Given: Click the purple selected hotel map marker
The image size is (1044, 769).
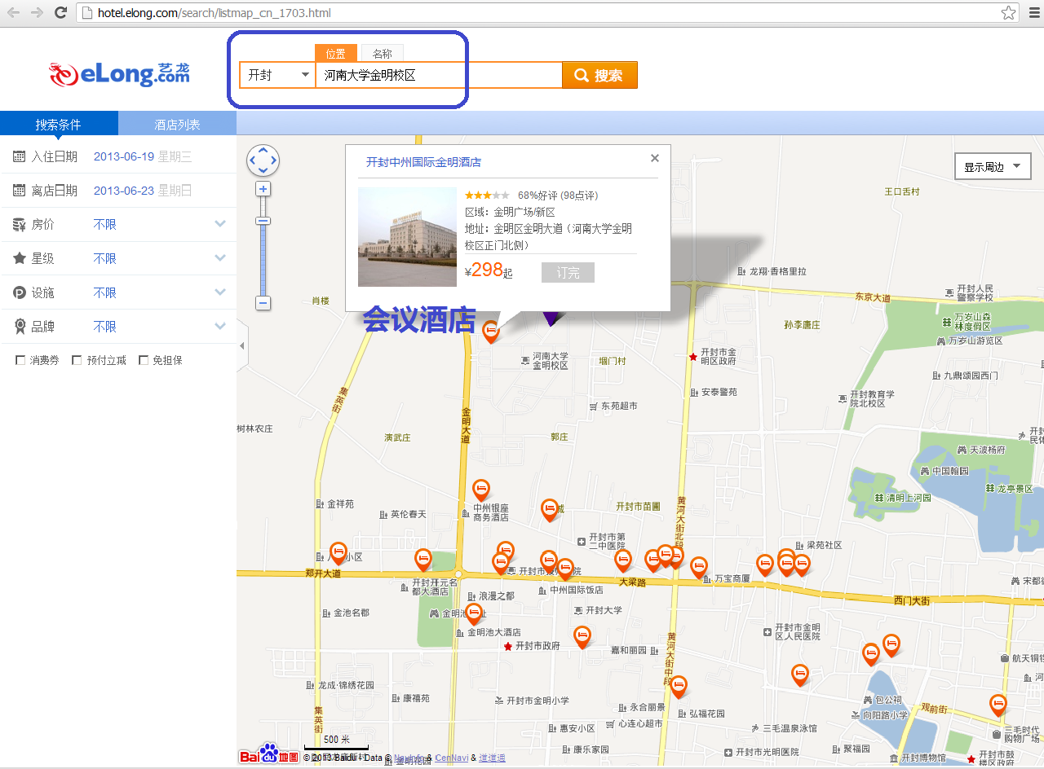Looking at the screenshot, I should tap(551, 319).
